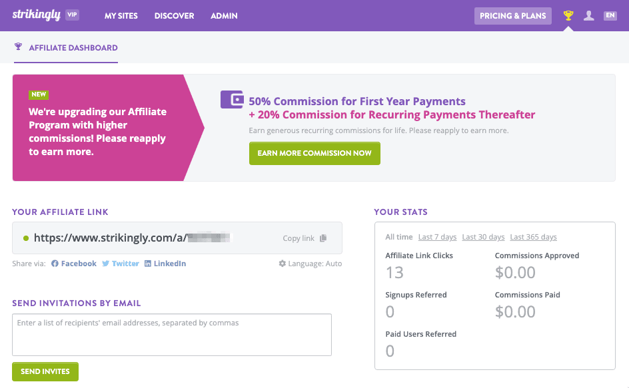Click the copy link clipboard icon
629x388 pixels.
323,238
